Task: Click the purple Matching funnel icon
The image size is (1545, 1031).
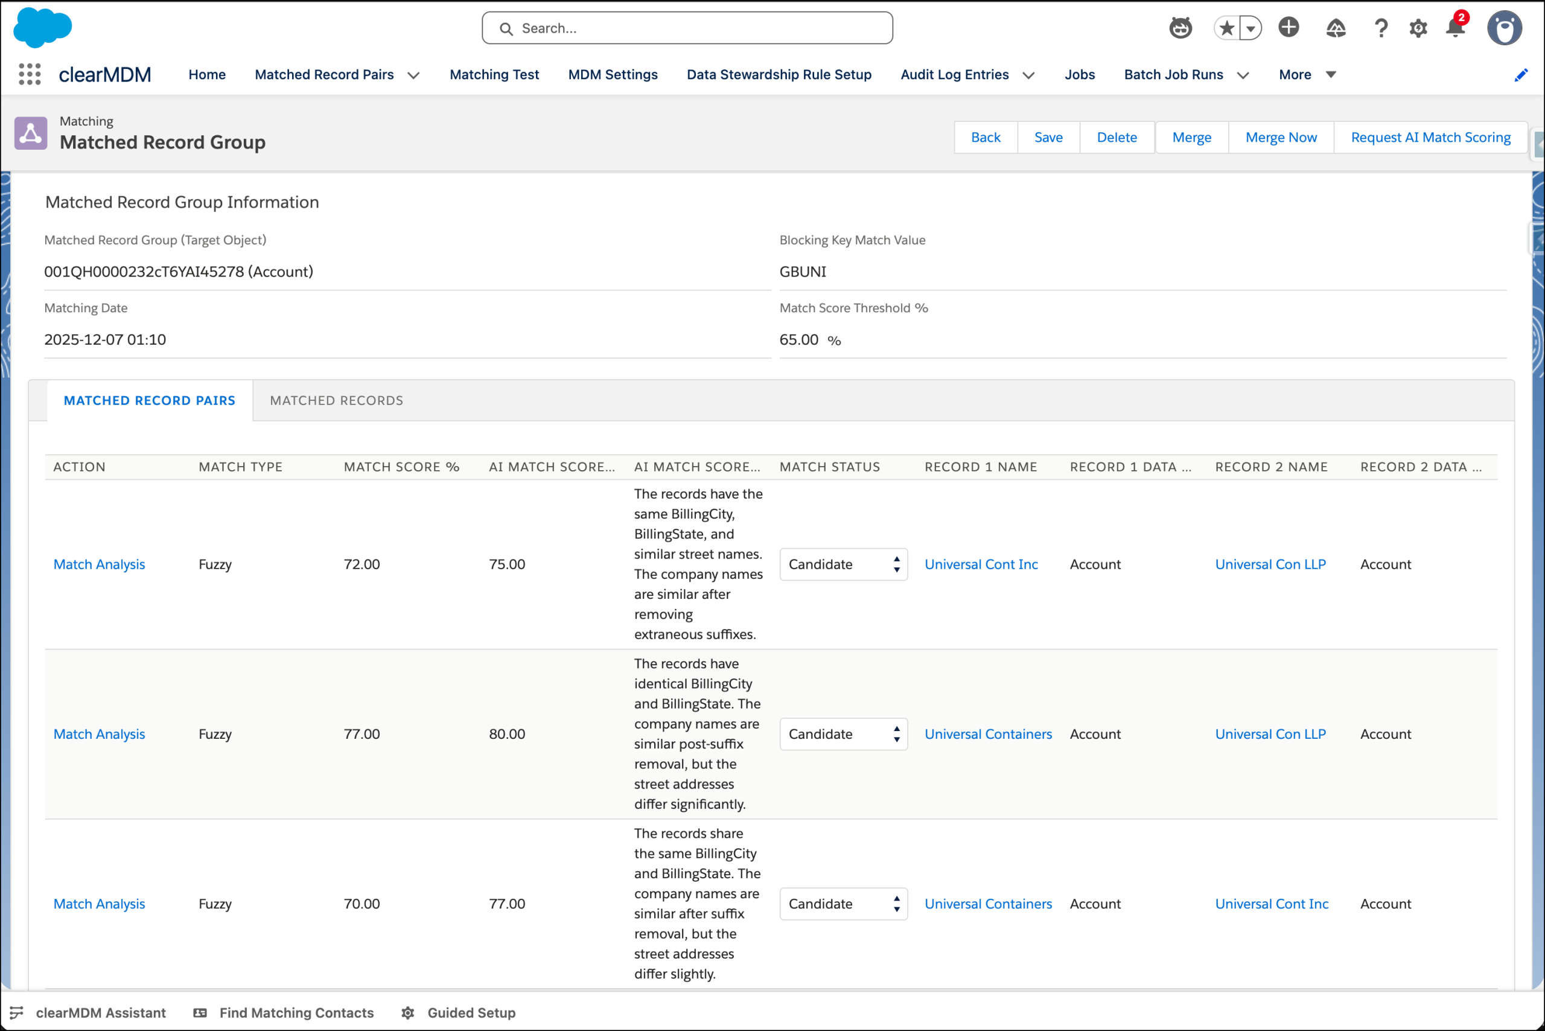Action: click(30, 132)
